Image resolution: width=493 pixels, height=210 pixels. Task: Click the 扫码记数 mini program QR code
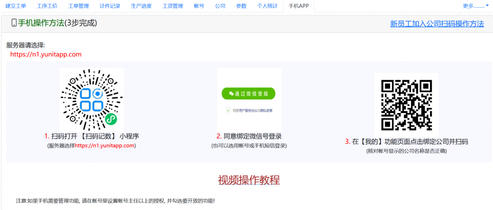91,99
